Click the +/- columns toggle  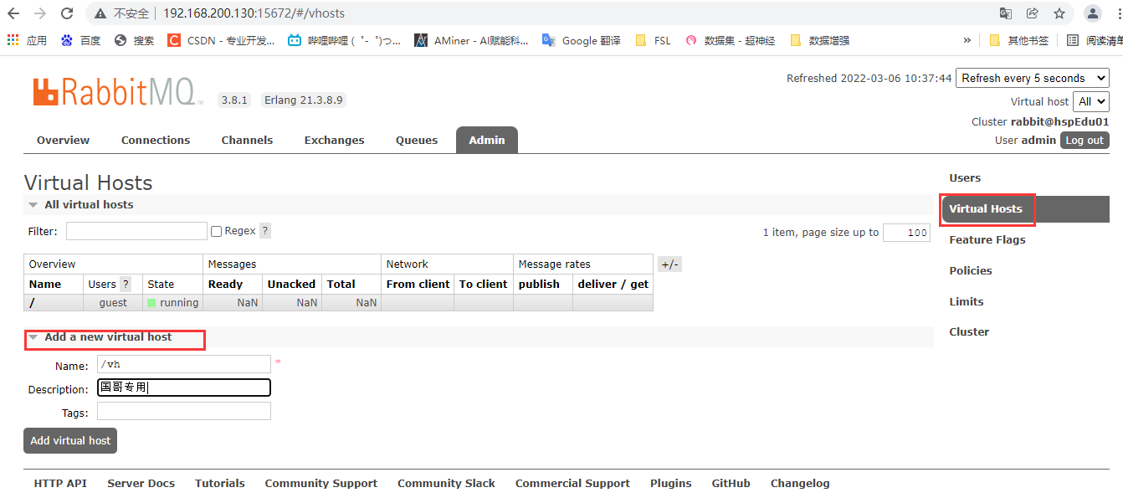669,264
